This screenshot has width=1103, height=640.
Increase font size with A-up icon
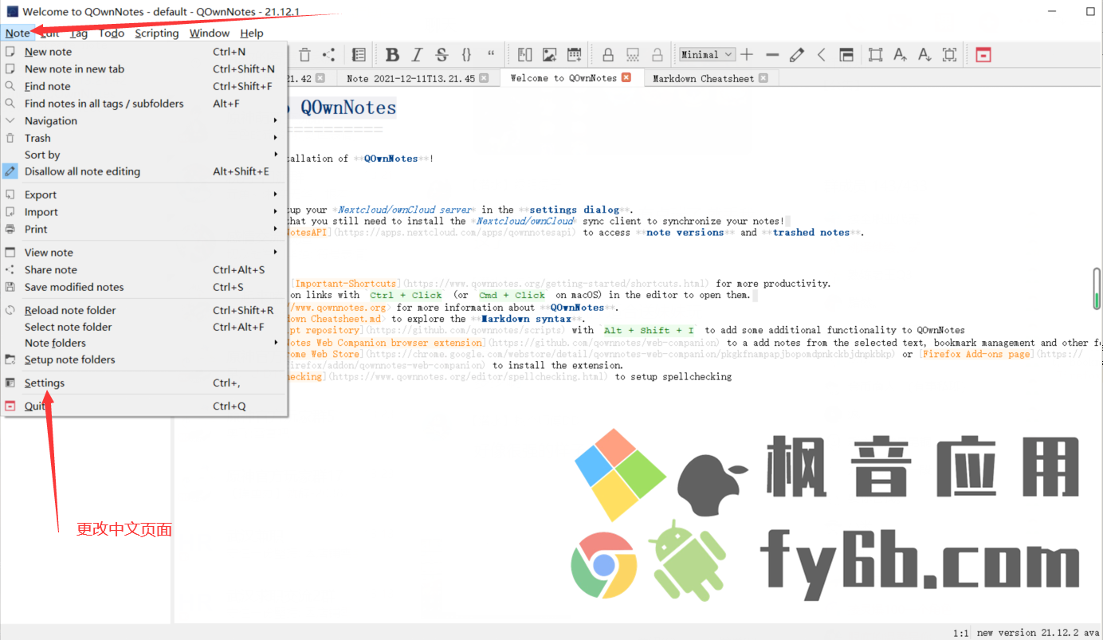(900, 55)
